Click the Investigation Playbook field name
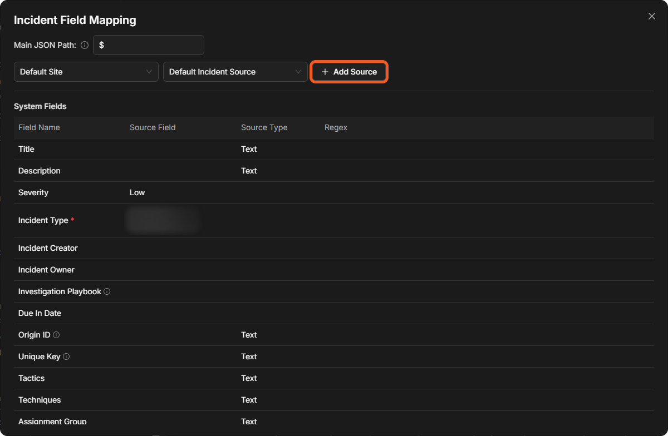Image resolution: width=668 pixels, height=436 pixels. [x=60, y=291]
